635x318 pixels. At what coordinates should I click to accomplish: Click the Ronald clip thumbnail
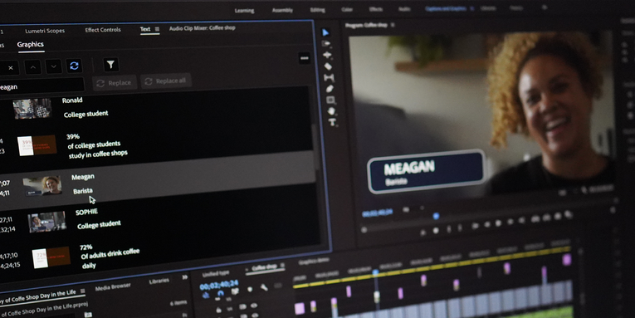(x=32, y=109)
